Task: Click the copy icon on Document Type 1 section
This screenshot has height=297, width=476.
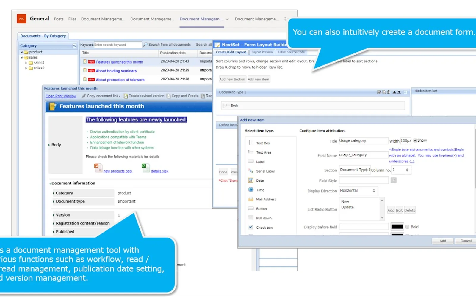Action: (384, 92)
